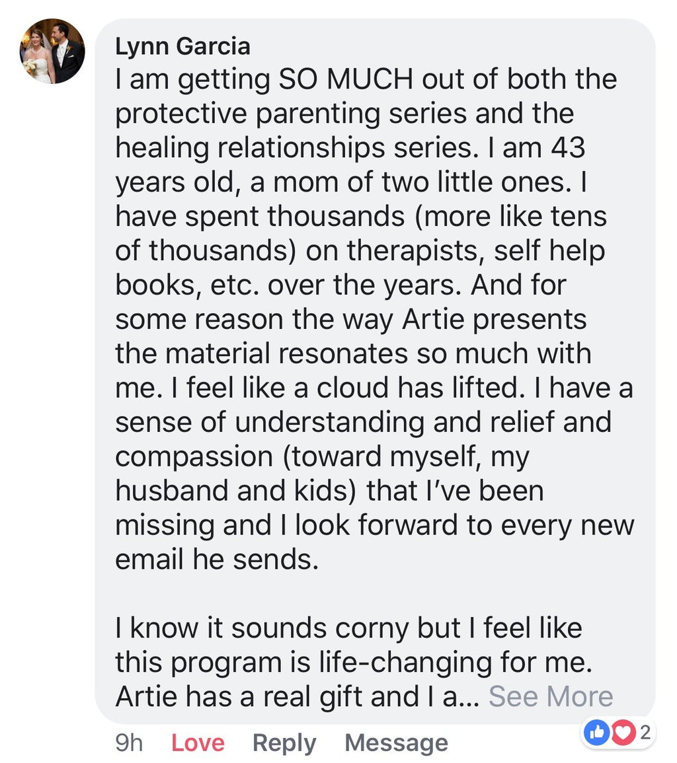Click the line ending "email he sends."
The width and height of the screenshot is (677, 763).
(217, 559)
